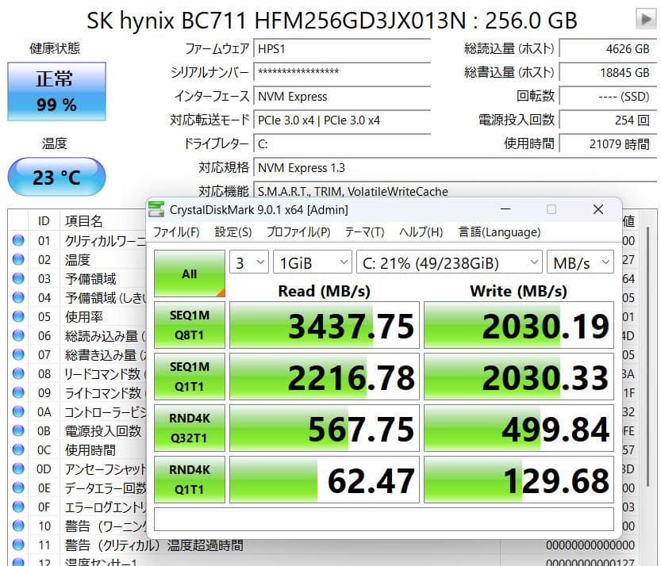Click the ID column header
This screenshot has height=566, width=661.
(44, 220)
